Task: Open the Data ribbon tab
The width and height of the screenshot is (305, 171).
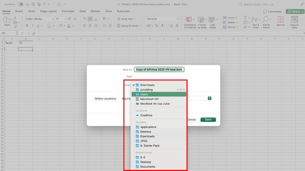Action: [x=83, y=11]
